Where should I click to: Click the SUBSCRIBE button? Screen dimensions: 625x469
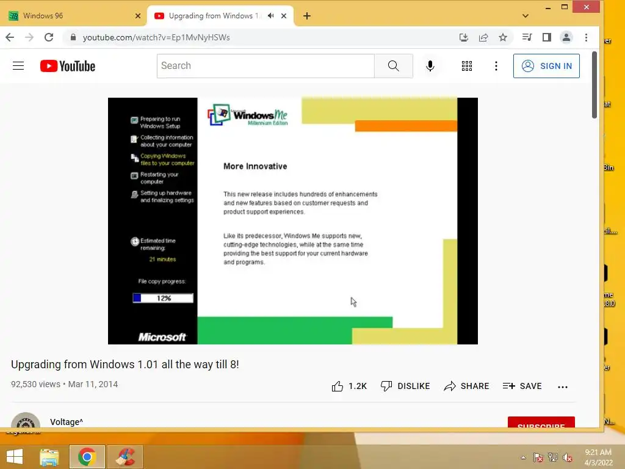(x=541, y=422)
